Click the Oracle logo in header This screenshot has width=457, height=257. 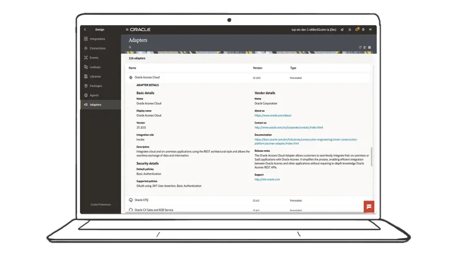[x=140, y=30]
